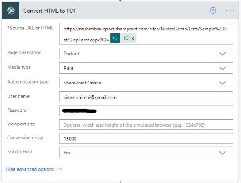Click the Password label
241x183 pixels.
coord(17,110)
